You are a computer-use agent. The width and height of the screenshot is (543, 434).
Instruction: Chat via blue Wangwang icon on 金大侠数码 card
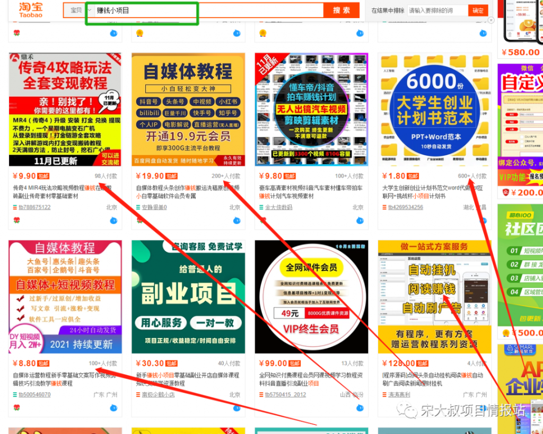point(360,220)
